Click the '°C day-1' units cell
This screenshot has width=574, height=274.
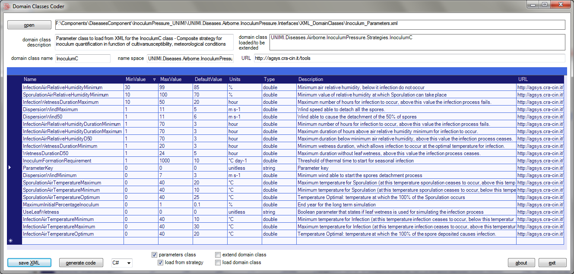pyautogui.click(x=244, y=161)
